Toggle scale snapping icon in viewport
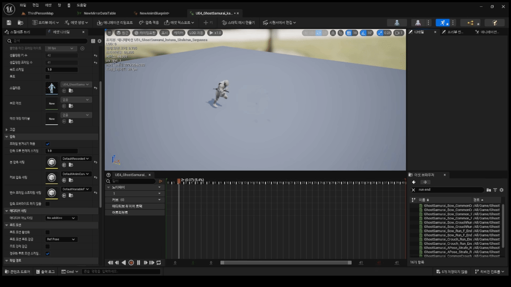 pos(380,33)
